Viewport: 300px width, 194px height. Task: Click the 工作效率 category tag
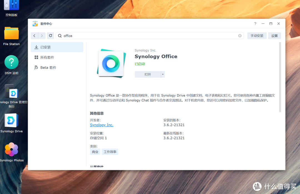(110, 152)
